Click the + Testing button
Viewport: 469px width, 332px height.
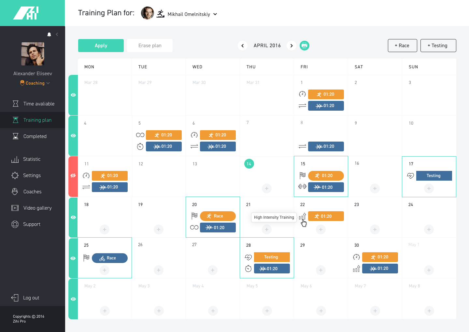[x=438, y=46]
